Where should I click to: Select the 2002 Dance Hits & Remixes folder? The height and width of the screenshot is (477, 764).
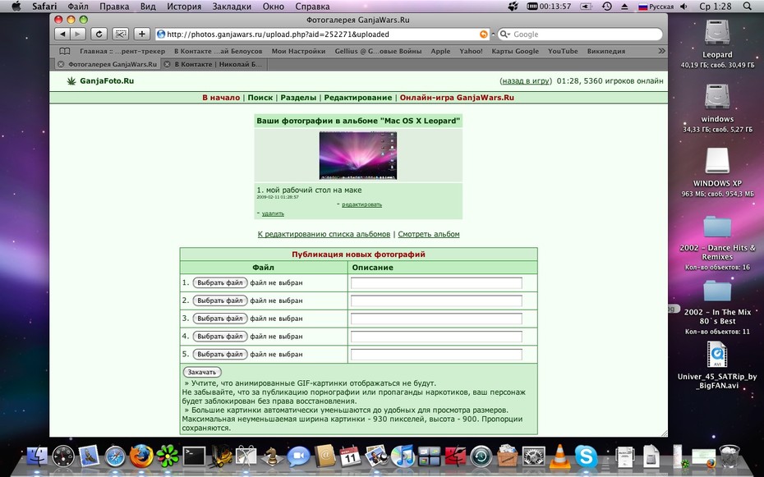pyautogui.click(x=717, y=227)
